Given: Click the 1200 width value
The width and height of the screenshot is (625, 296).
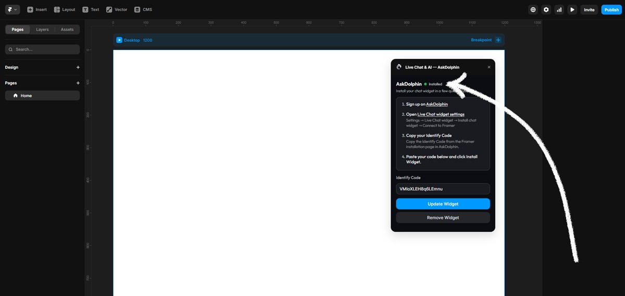Looking at the screenshot, I should coord(147,40).
